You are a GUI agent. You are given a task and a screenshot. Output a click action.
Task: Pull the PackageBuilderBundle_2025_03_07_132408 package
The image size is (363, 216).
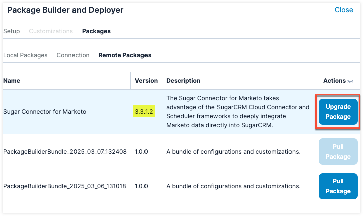(x=338, y=152)
